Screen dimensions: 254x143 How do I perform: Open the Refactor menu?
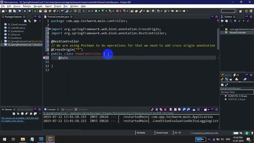point(27,6)
